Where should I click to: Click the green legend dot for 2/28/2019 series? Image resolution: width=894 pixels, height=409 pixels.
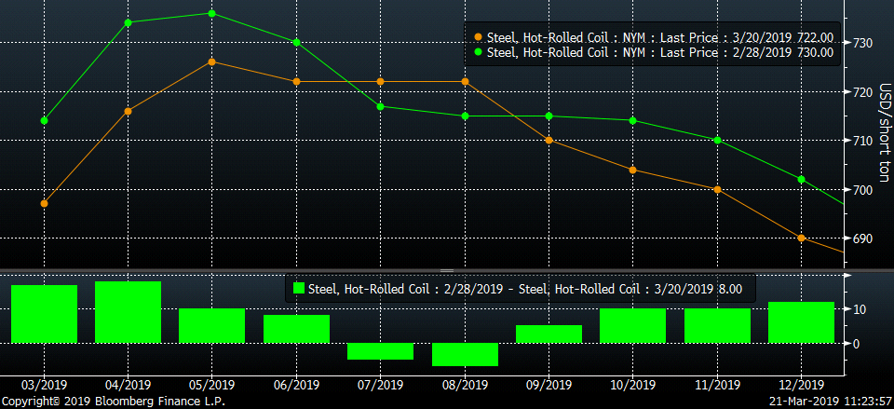tap(478, 53)
